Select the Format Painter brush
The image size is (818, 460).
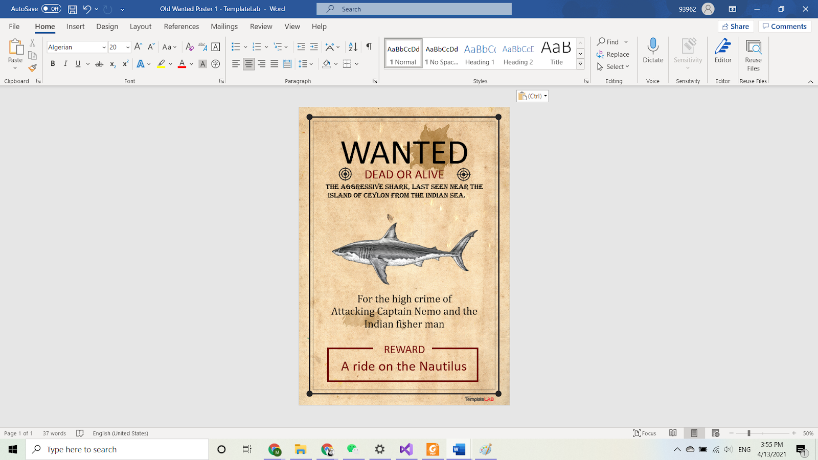[x=32, y=67]
